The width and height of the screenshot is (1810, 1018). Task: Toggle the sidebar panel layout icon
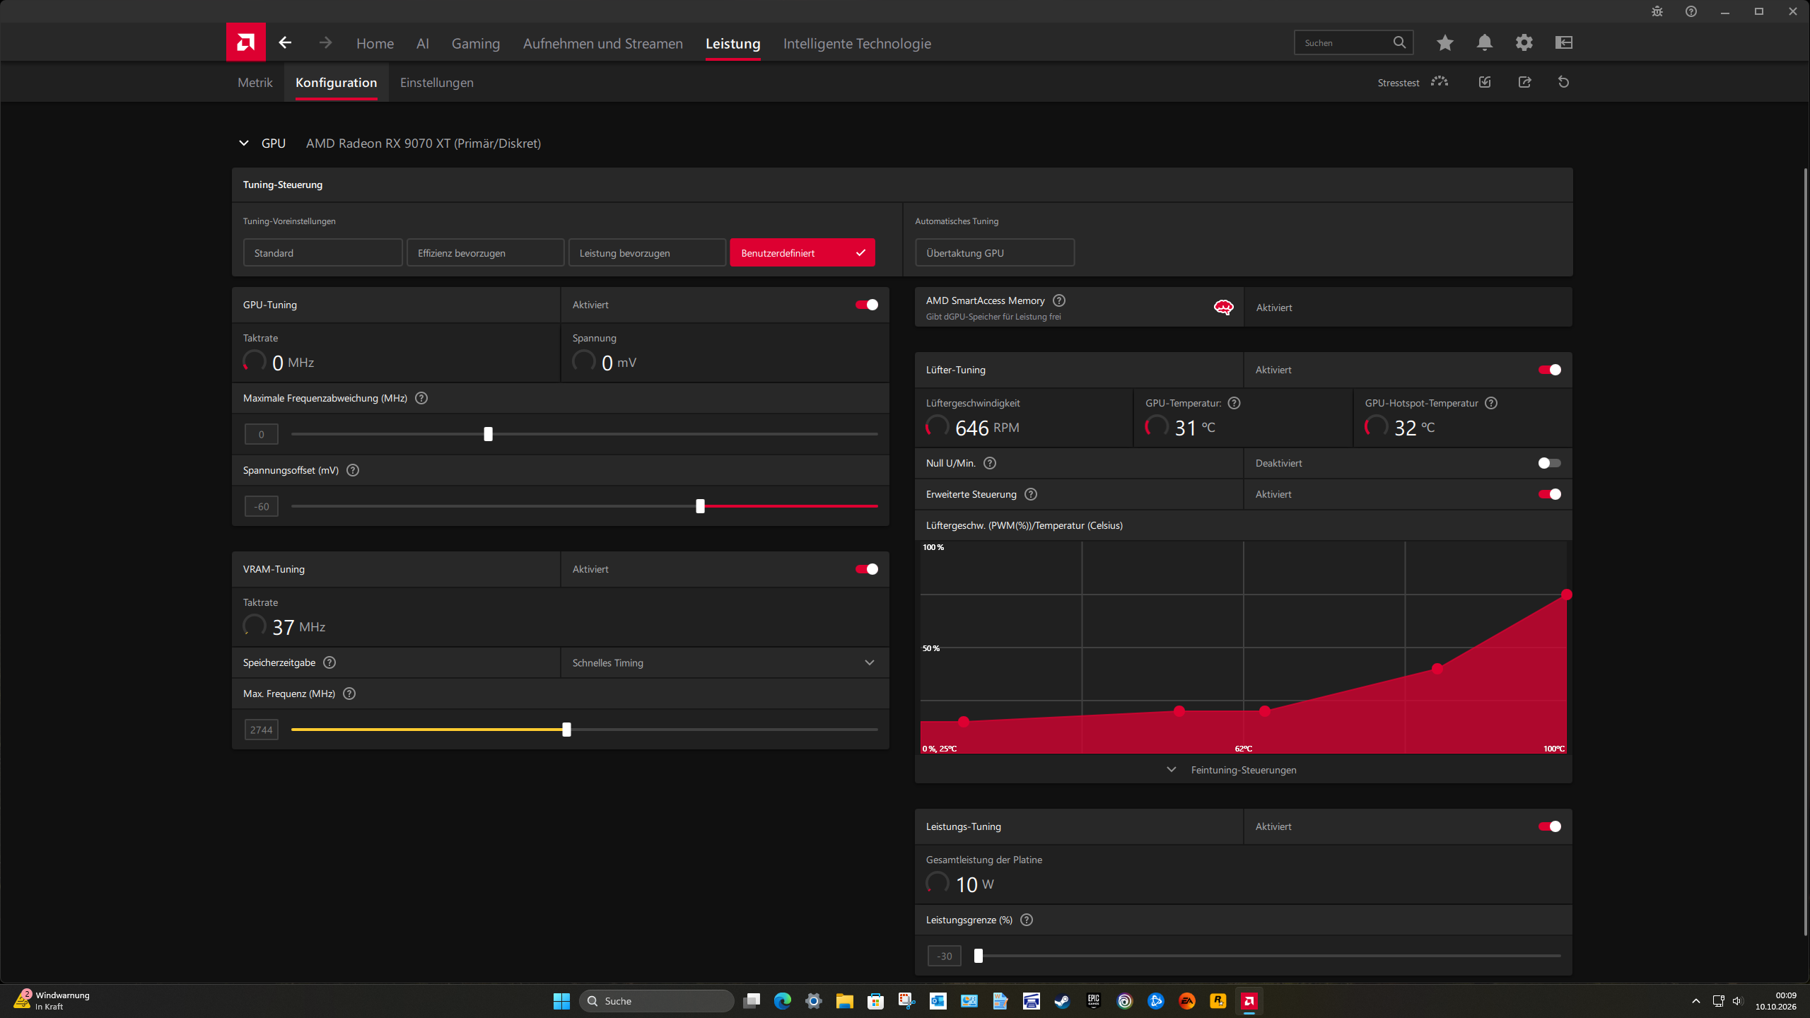pos(1564,42)
